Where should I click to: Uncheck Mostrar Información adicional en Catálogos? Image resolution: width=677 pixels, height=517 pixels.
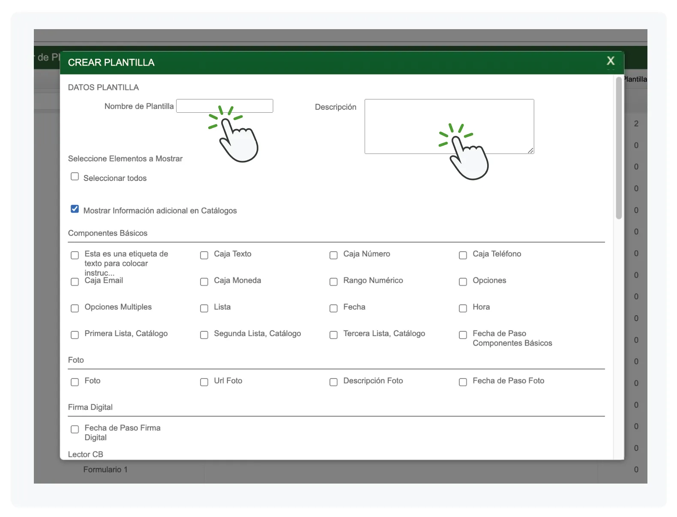point(75,209)
